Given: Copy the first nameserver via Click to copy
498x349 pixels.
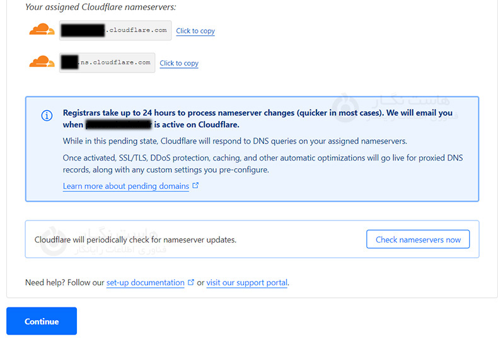Looking at the screenshot, I should coord(195,31).
